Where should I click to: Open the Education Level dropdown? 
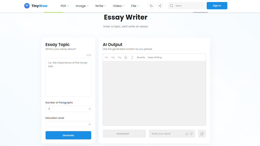point(68,124)
